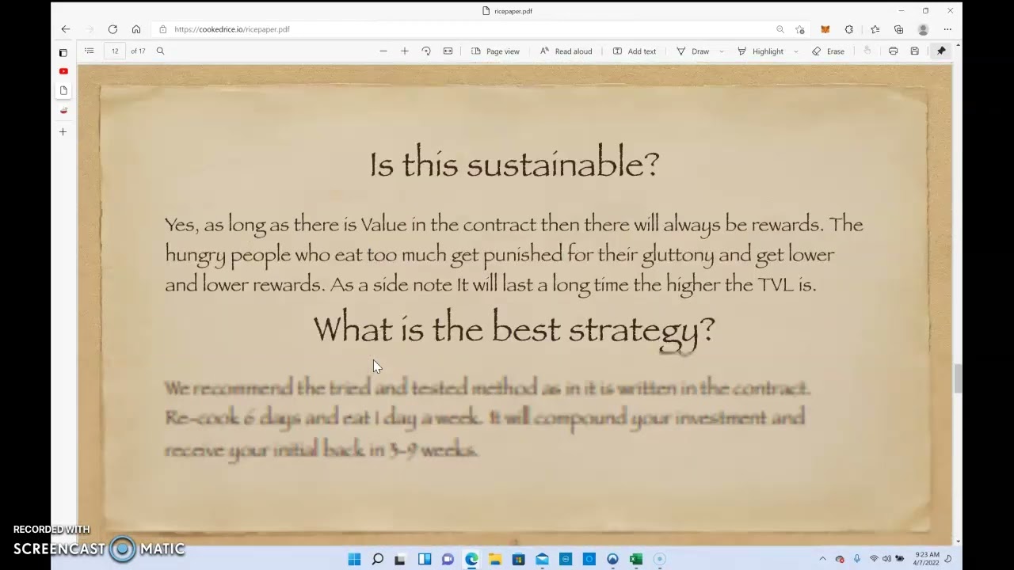1014x570 pixels.
Task: Toggle pin PDF toolbar
Action: coord(941,51)
